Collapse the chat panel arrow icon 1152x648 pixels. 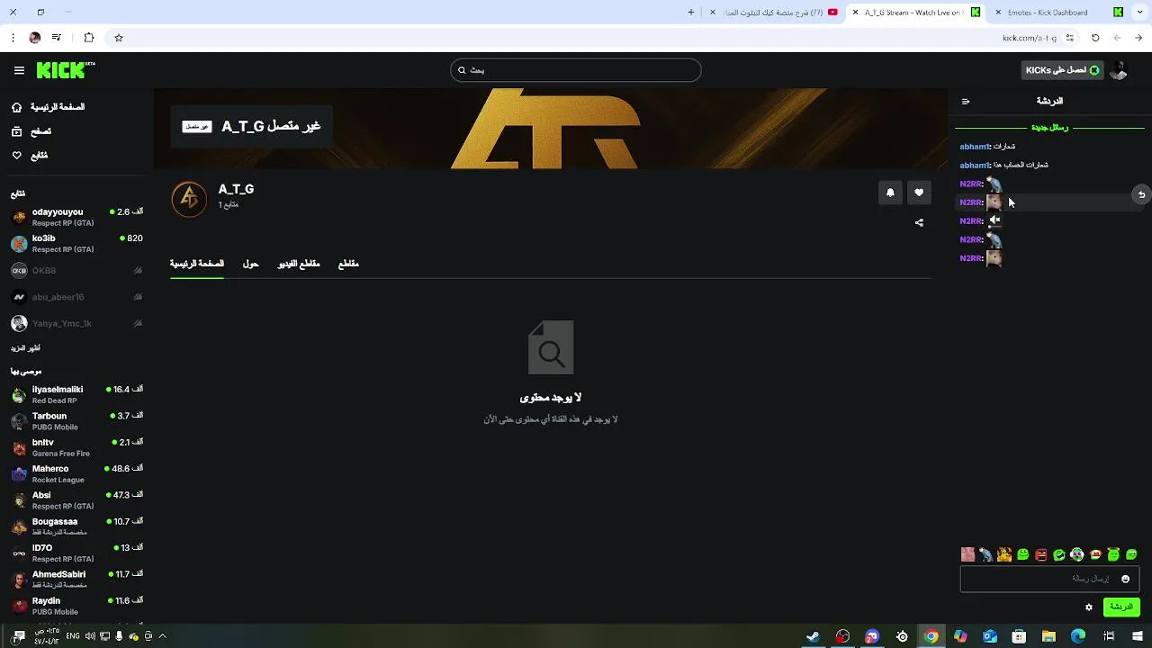tap(966, 102)
